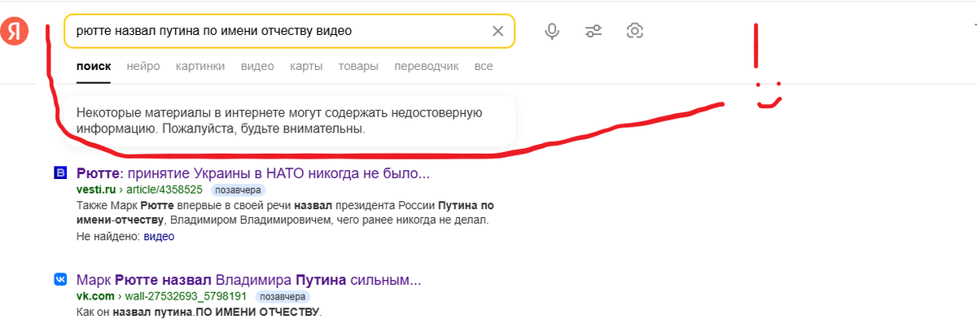Open the товары tab

358,66
